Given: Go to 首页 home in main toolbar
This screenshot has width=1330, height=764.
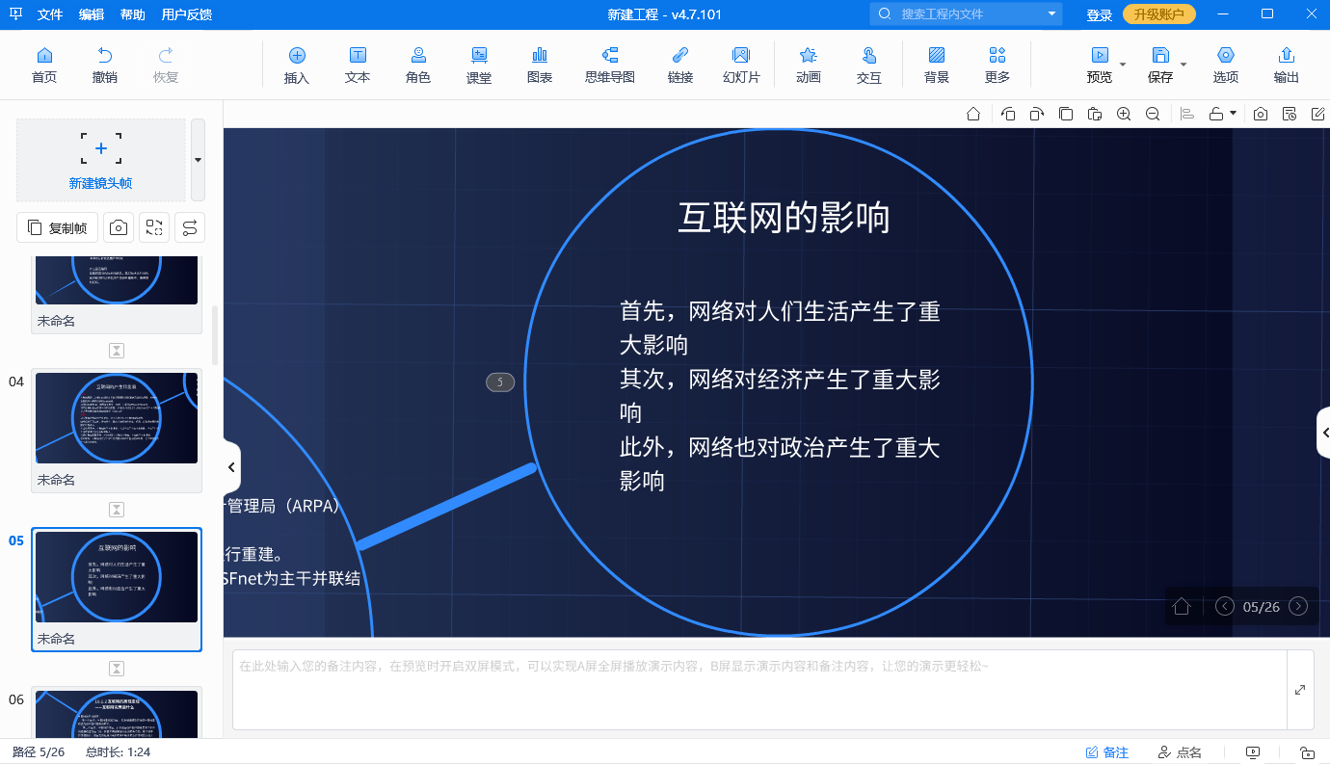Looking at the screenshot, I should click(44, 66).
